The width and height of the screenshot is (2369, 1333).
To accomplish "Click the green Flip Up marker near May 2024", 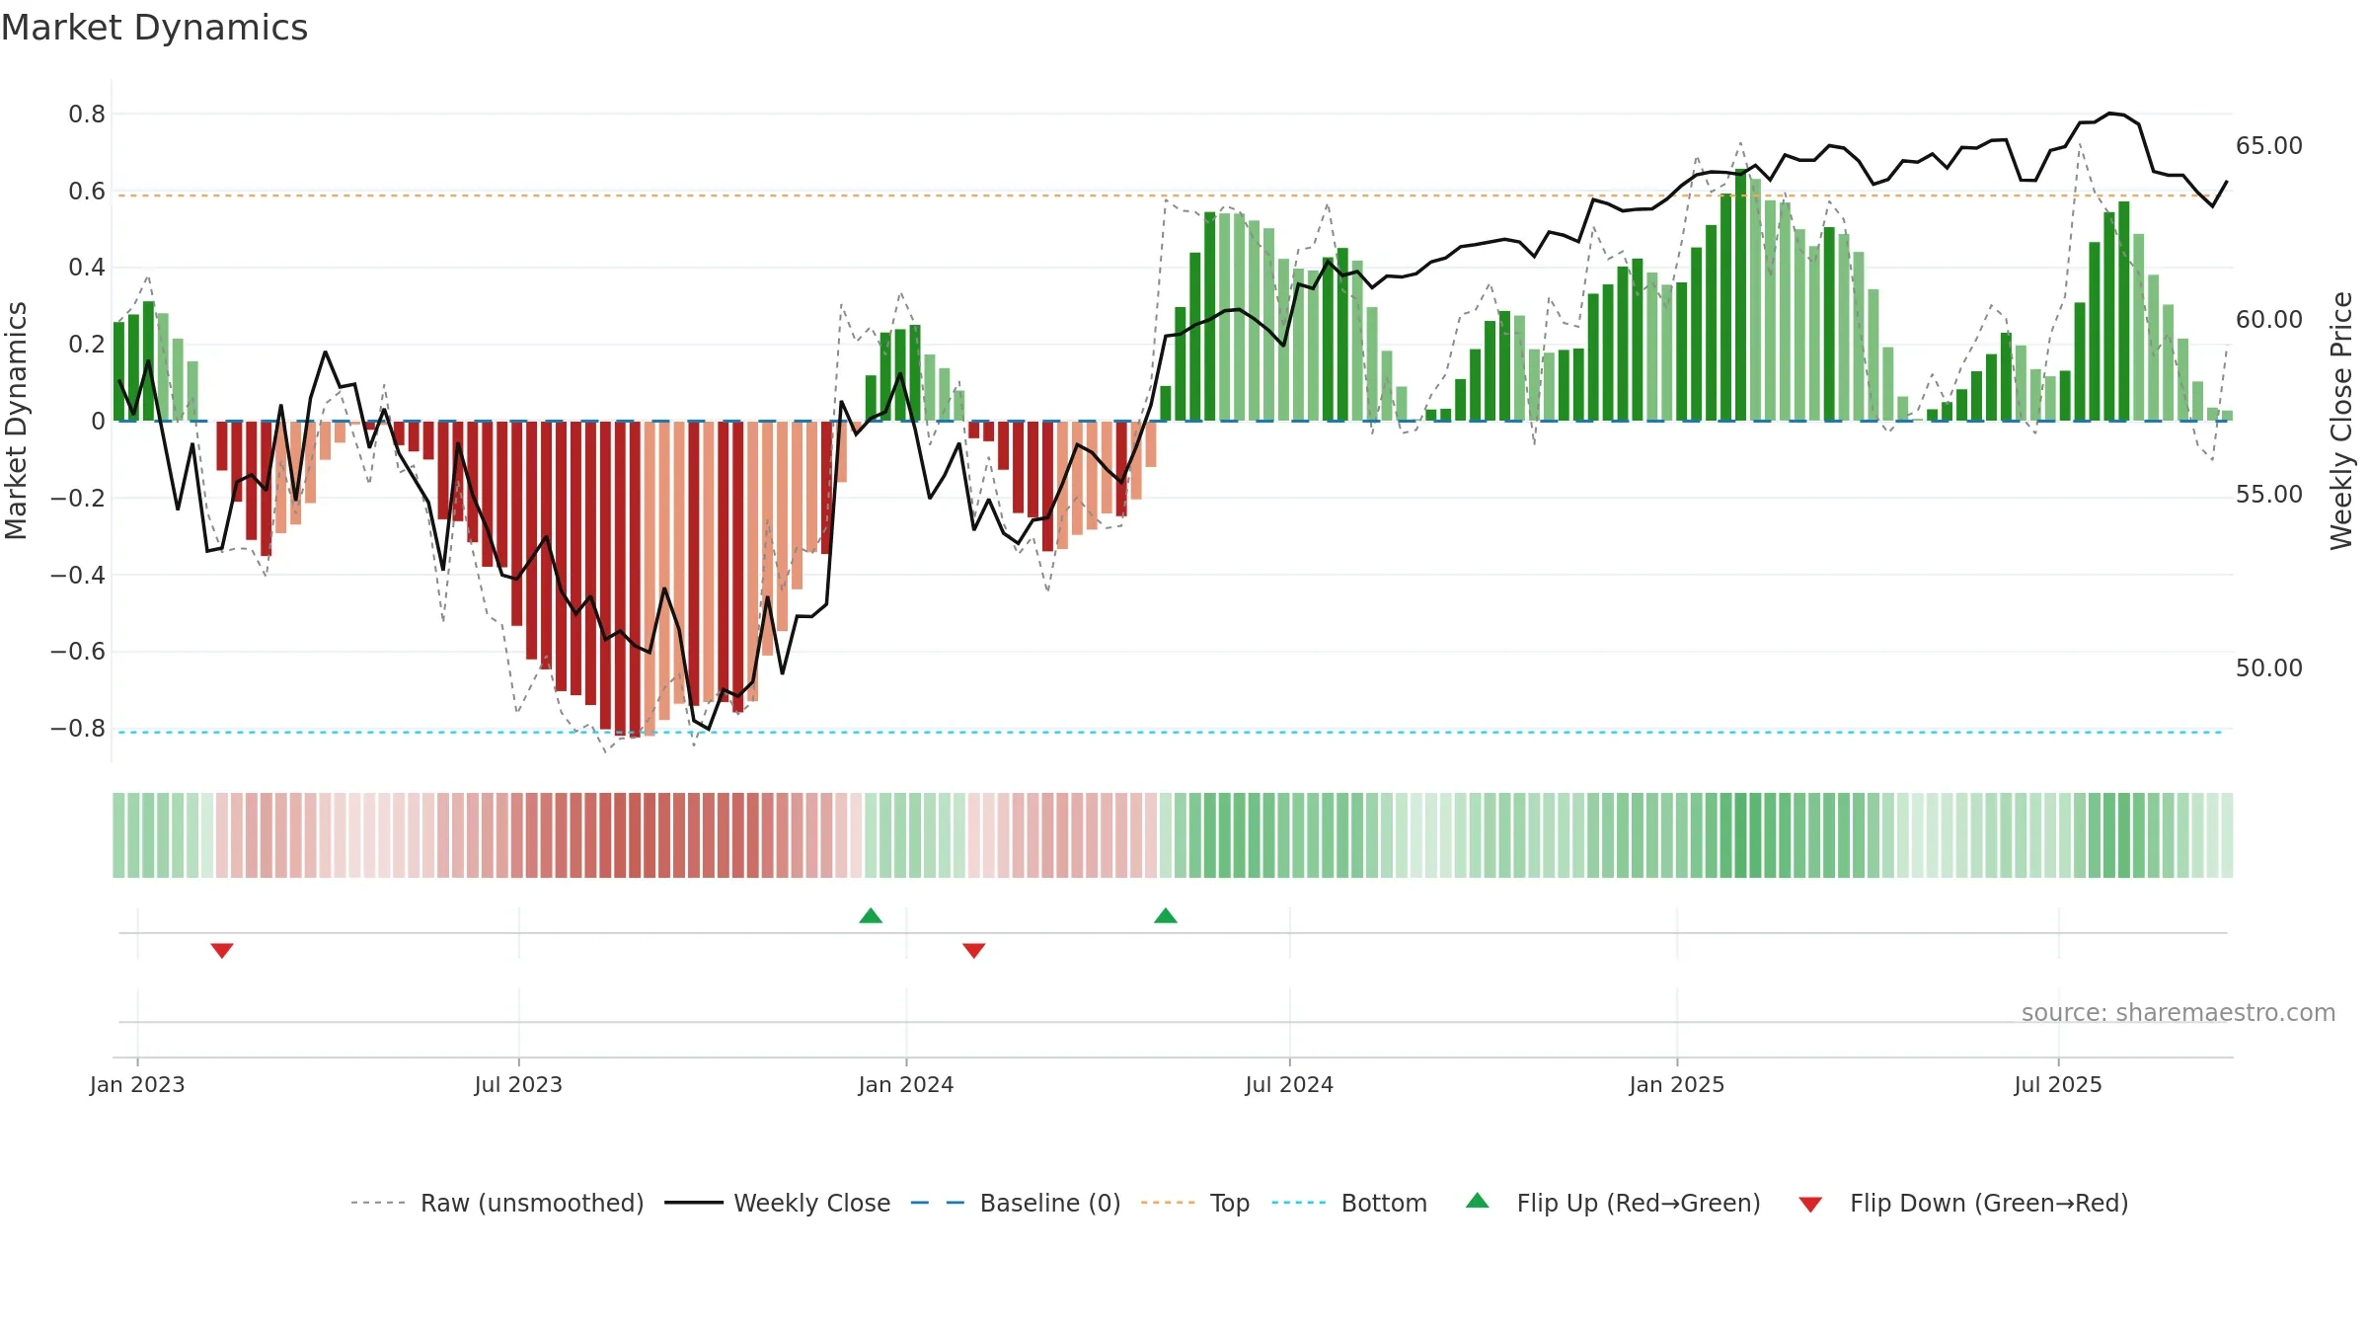I will (1166, 915).
